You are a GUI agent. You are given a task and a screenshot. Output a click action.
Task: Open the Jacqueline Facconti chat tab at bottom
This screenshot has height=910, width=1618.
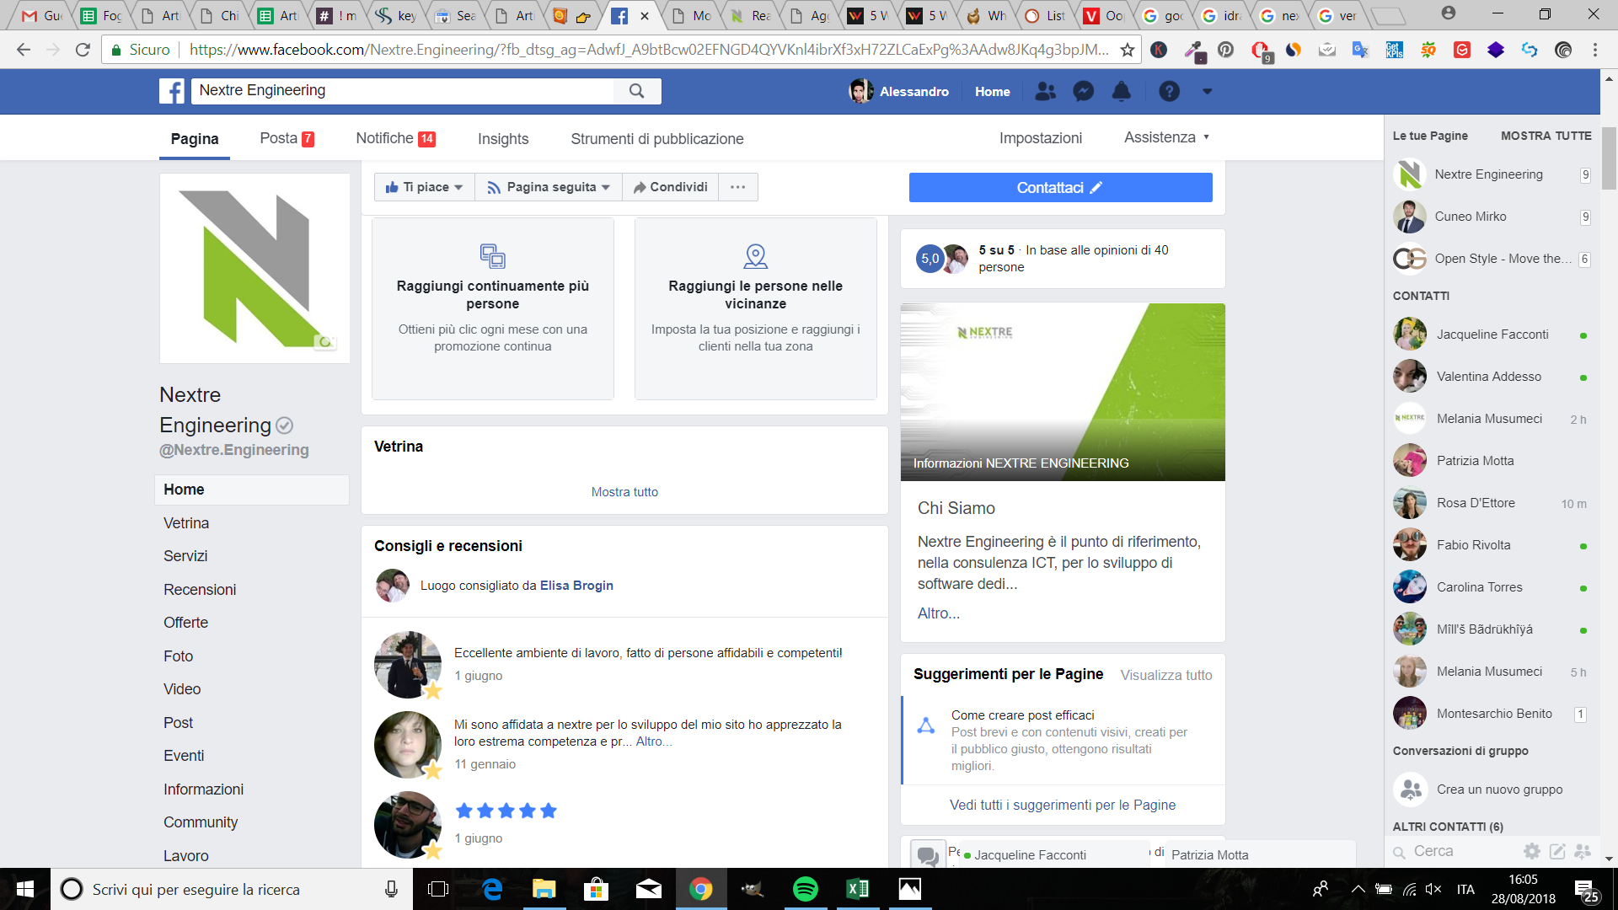[1055, 854]
